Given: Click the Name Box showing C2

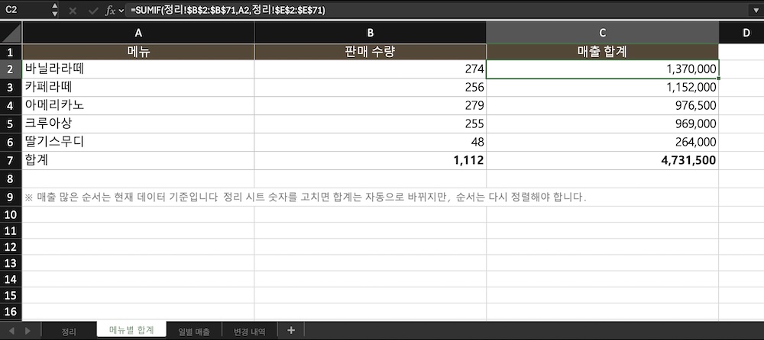Looking at the screenshot, I should [x=25, y=10].
